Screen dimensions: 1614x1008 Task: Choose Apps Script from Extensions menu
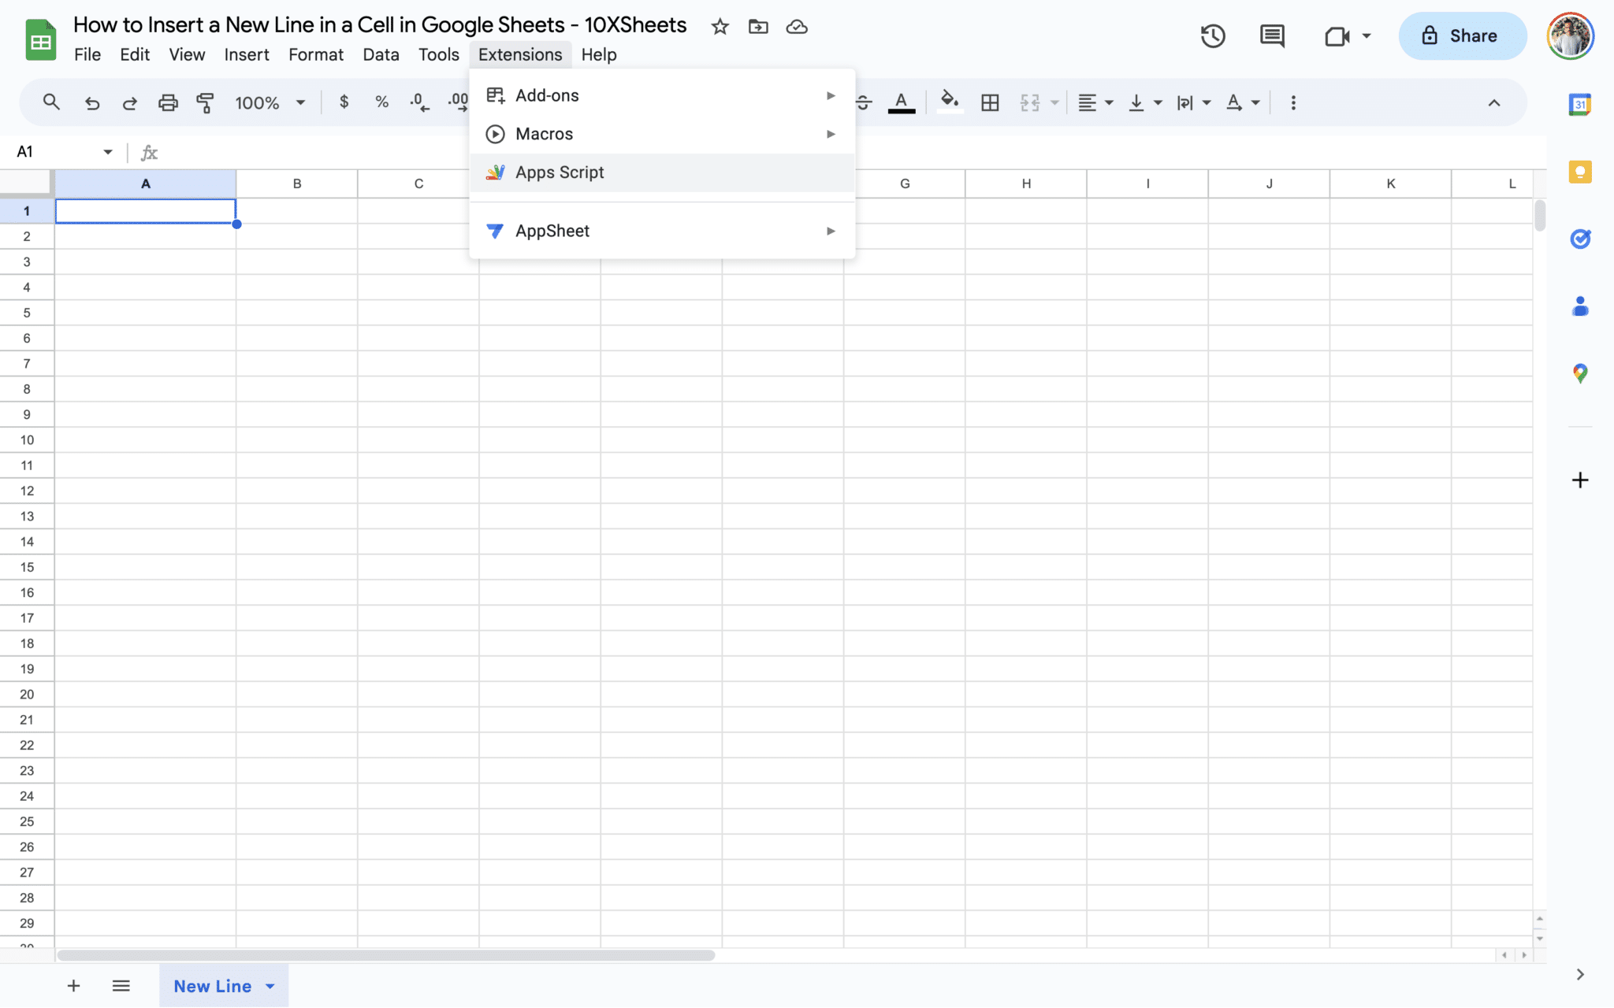pyautogui.click(x=662, y=172)
